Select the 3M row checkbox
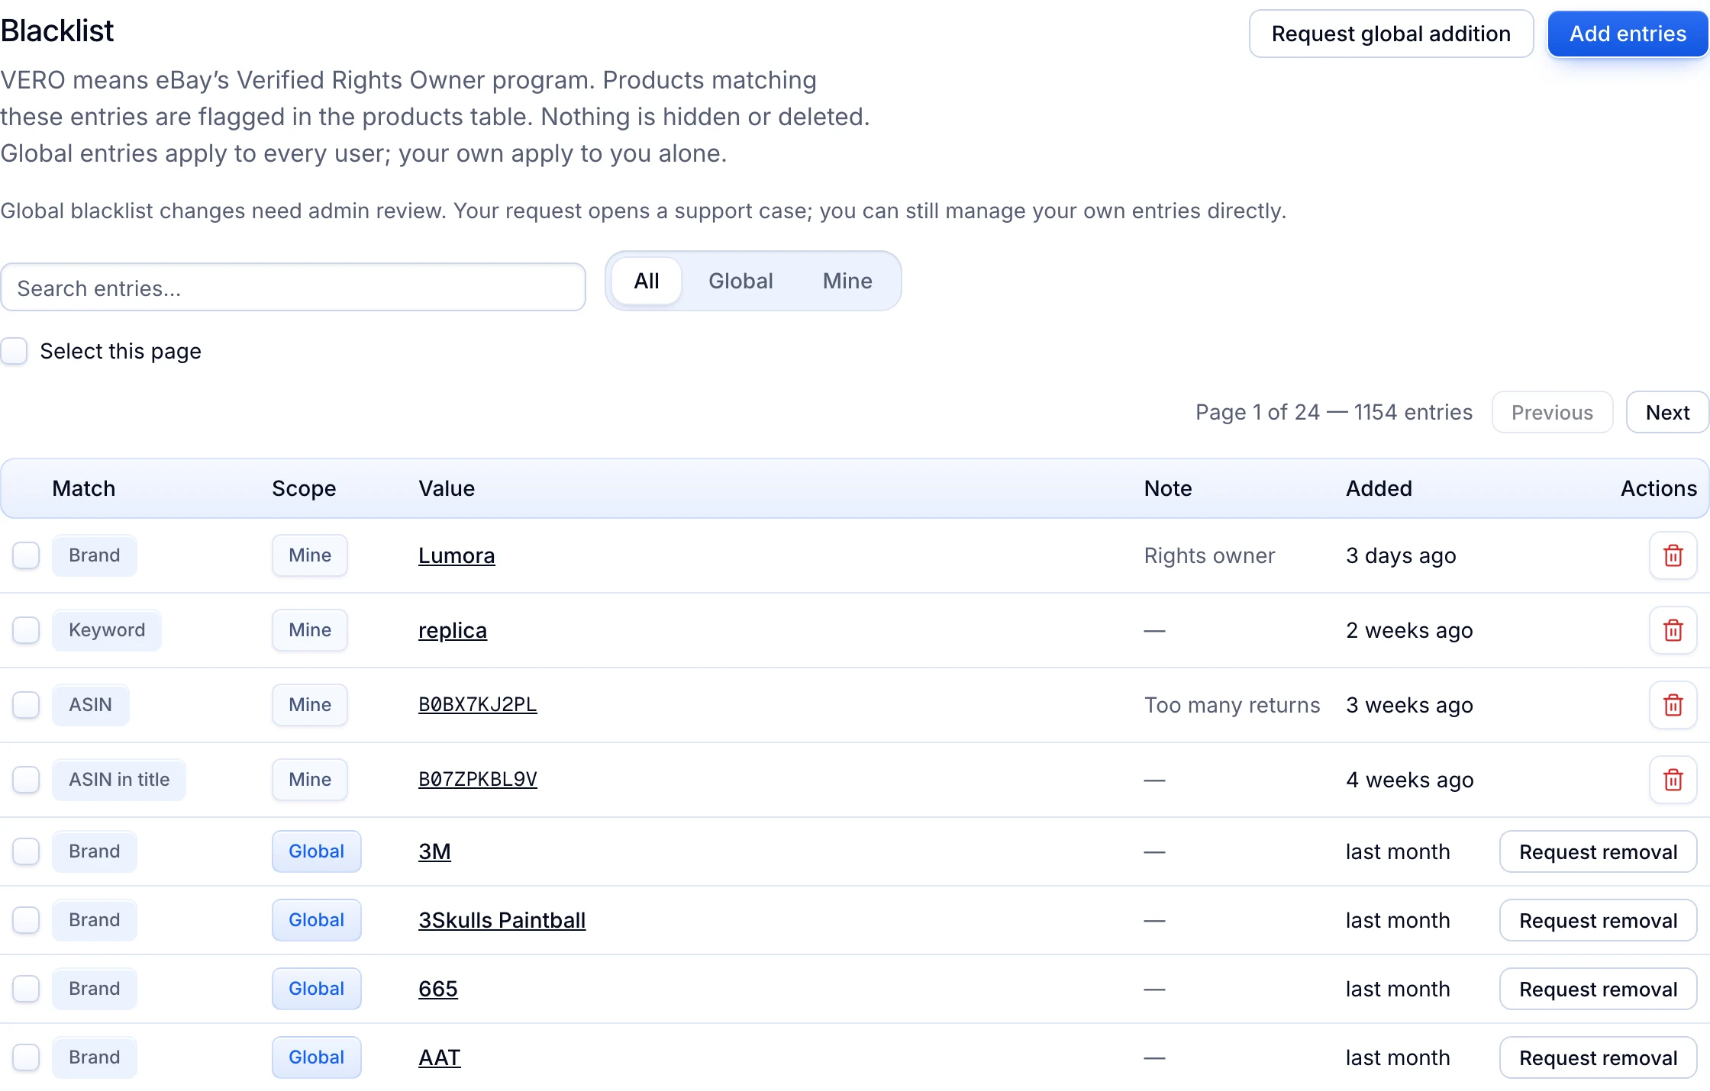This screenshot has height=1091, width=1710. 26,851
